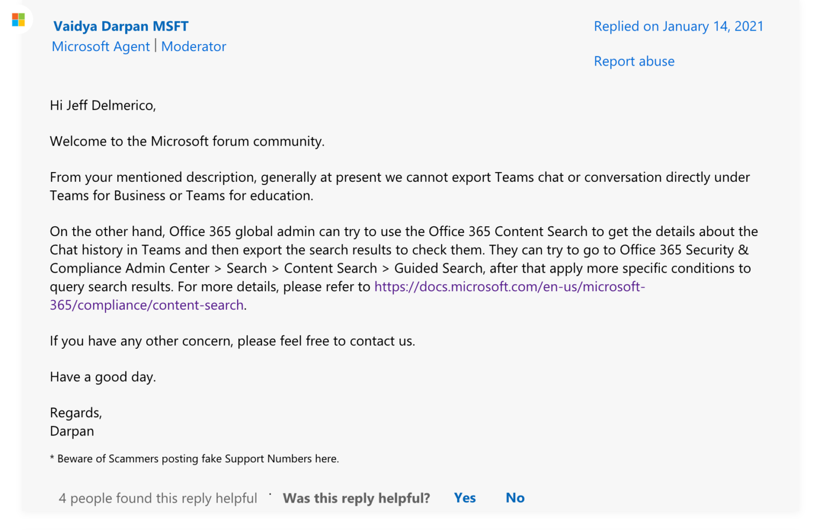Click the 'Have a good day.' line
826x530 pixels.
[x=103, y=377]
